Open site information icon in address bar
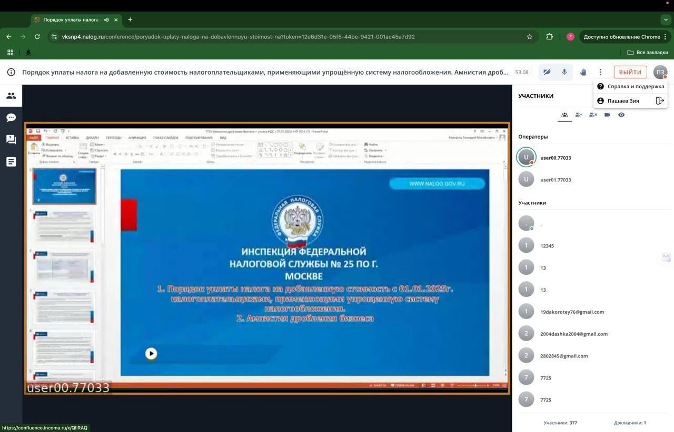Viewport: 674px width, 432px height. (x=54, y=37)
